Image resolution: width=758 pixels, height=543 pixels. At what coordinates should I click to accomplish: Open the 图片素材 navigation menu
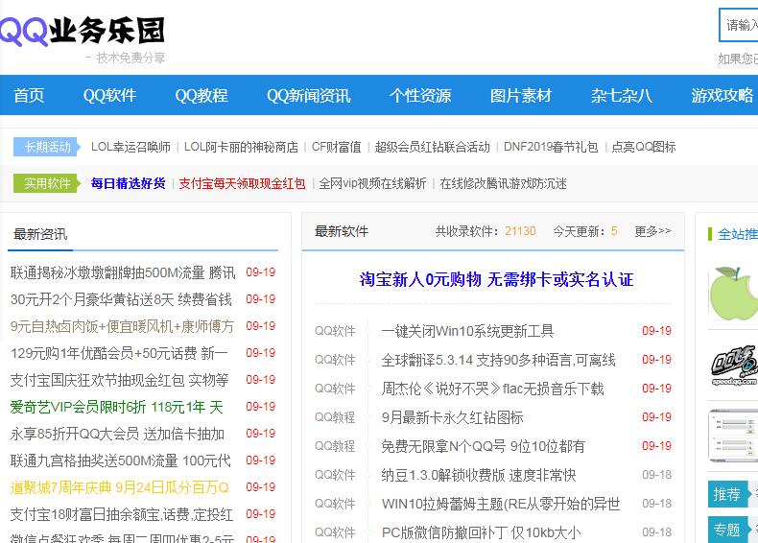click(521, 95)
